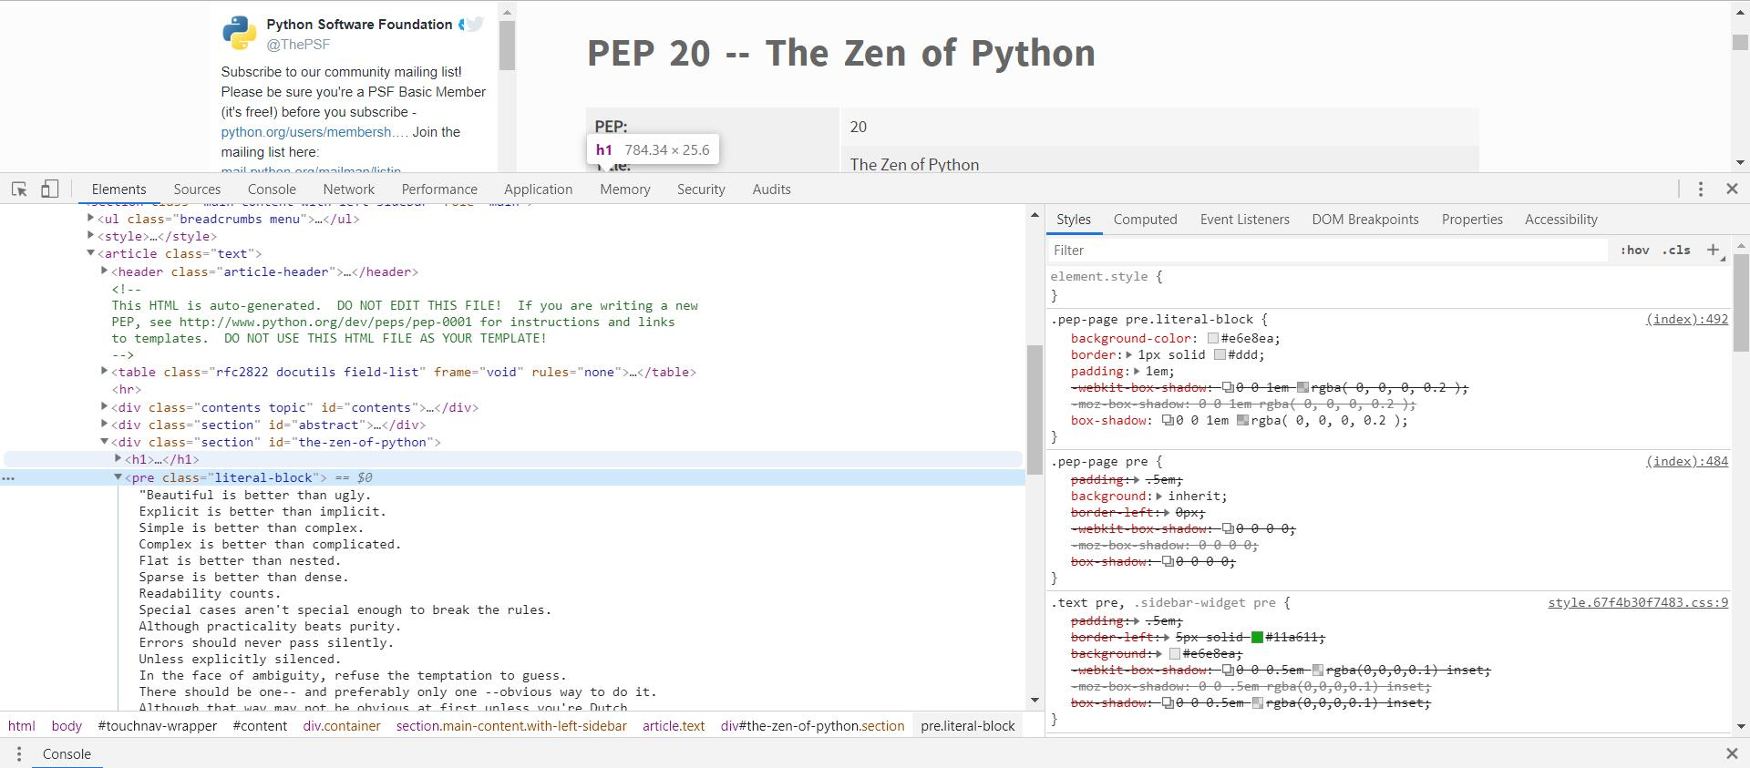Open the Memory tab

click(x=625, y=189)
